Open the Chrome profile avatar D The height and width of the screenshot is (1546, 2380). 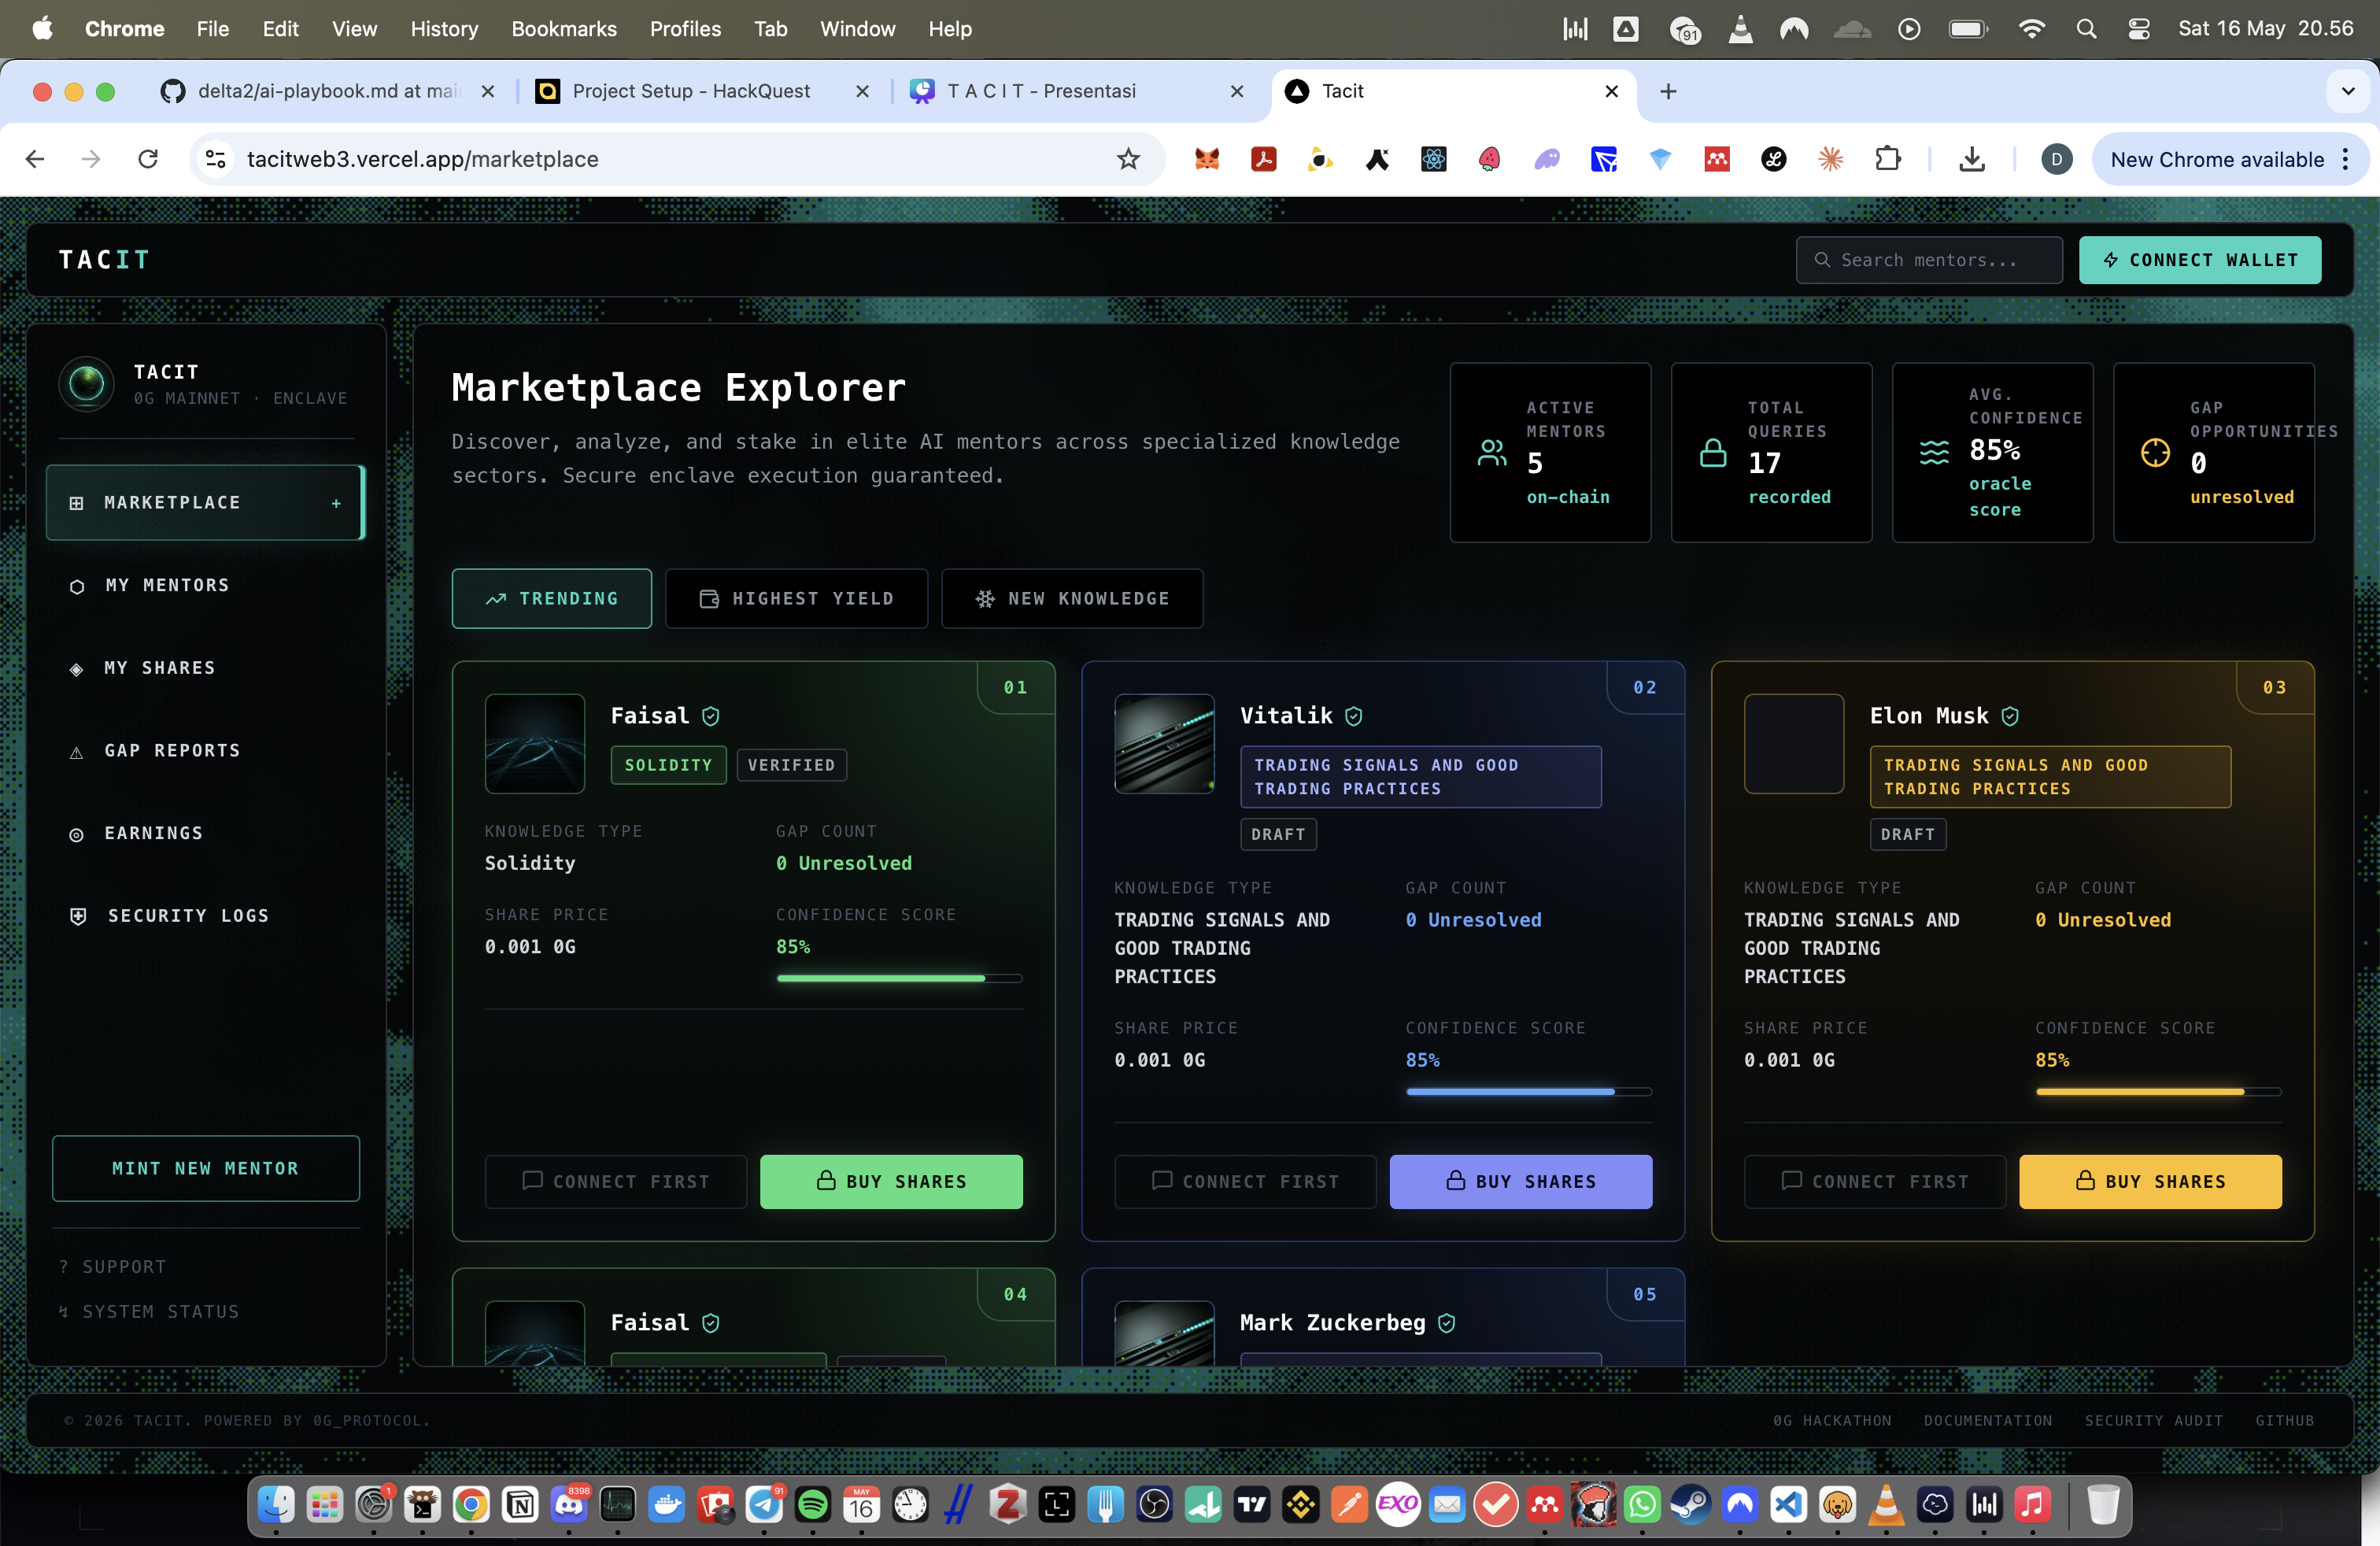tap(2056, 159)
